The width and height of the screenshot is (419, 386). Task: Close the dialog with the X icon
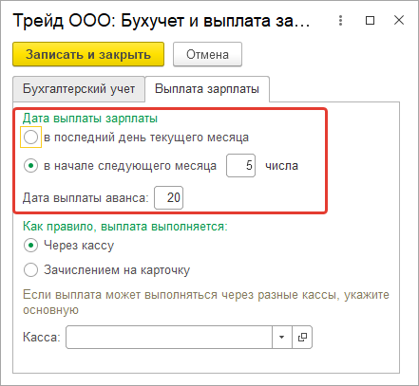tap(399, 20)
